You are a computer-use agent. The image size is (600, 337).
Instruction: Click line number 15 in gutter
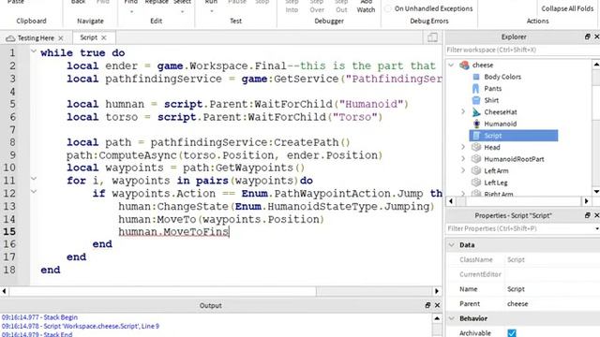click(x=9, y=231)
